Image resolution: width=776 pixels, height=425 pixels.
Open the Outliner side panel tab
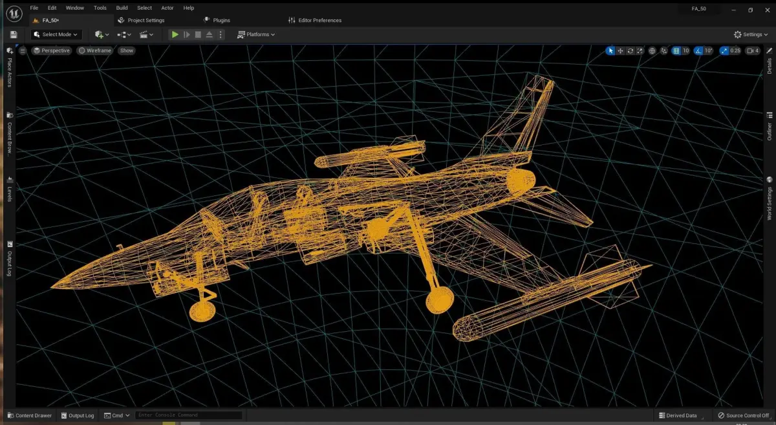coord(770,127)
